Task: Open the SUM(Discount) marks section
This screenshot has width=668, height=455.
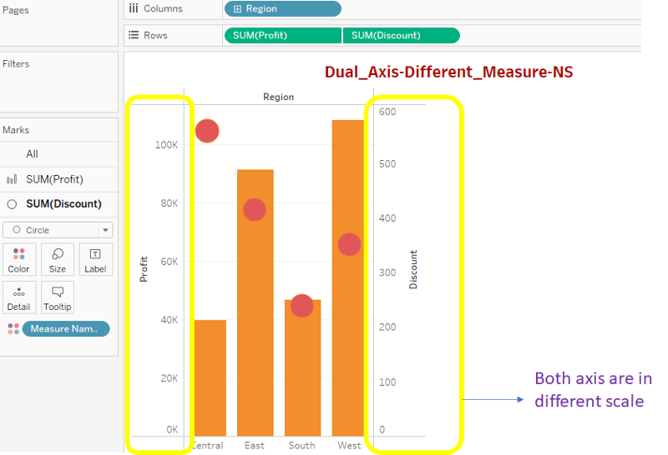Action: [63, 204]
